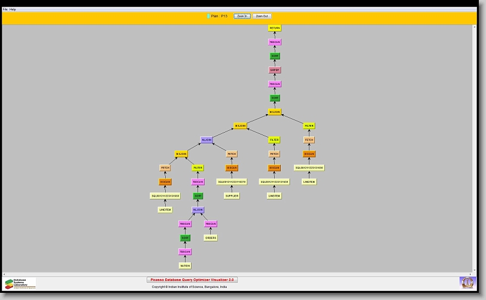Select the SUPPLIER table node

click(232, 195)
